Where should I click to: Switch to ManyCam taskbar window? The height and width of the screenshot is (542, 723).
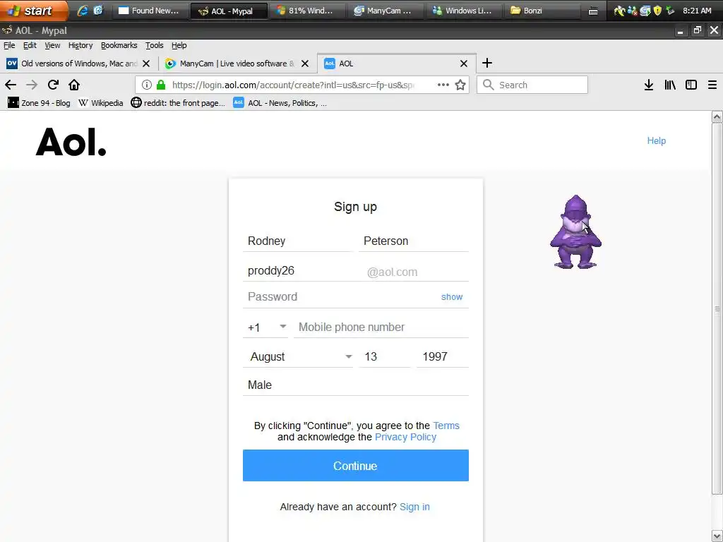click(386, 11)
